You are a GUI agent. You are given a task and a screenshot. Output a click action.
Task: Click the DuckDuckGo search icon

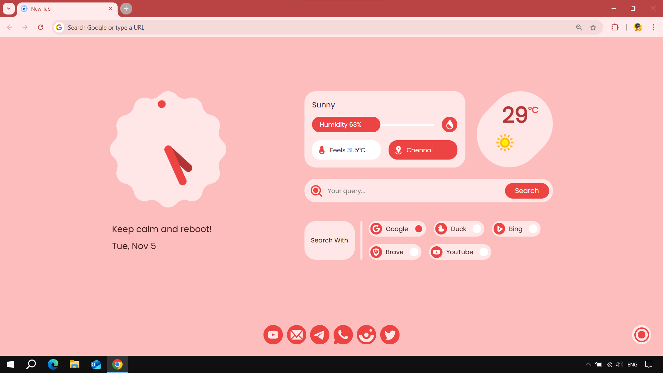pos(440,229)
